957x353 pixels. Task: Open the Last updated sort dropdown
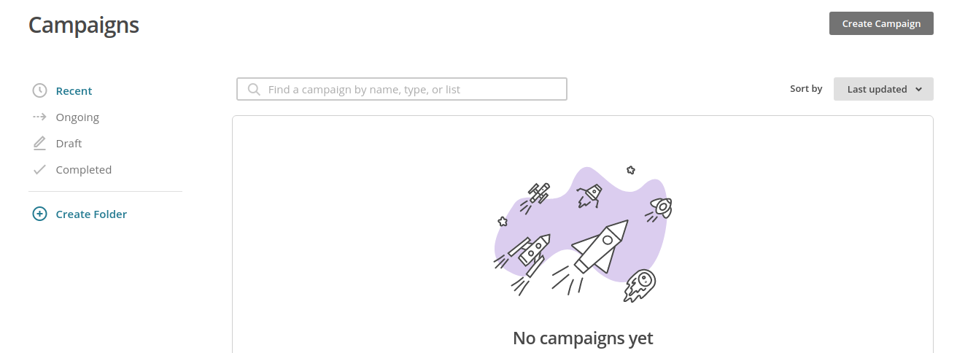(883, 89)
